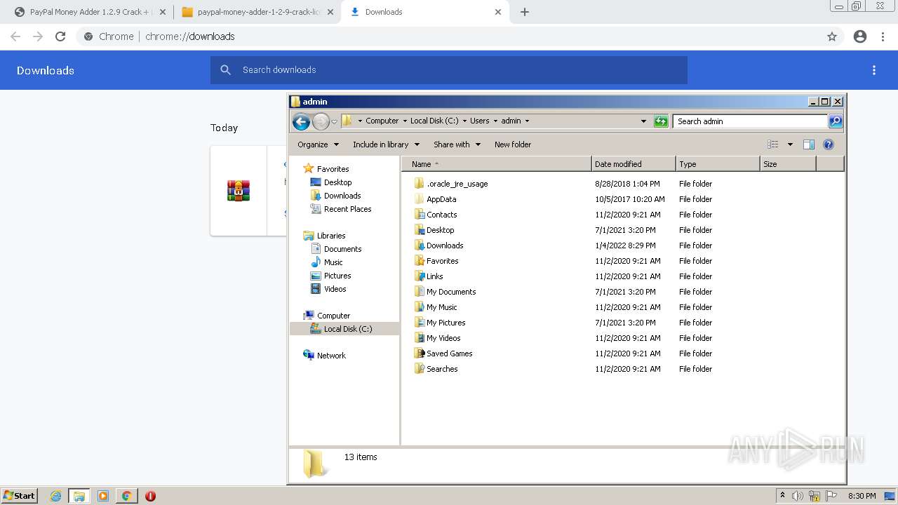
Task: Go back in Chrome
Action: tap(15, 36)
